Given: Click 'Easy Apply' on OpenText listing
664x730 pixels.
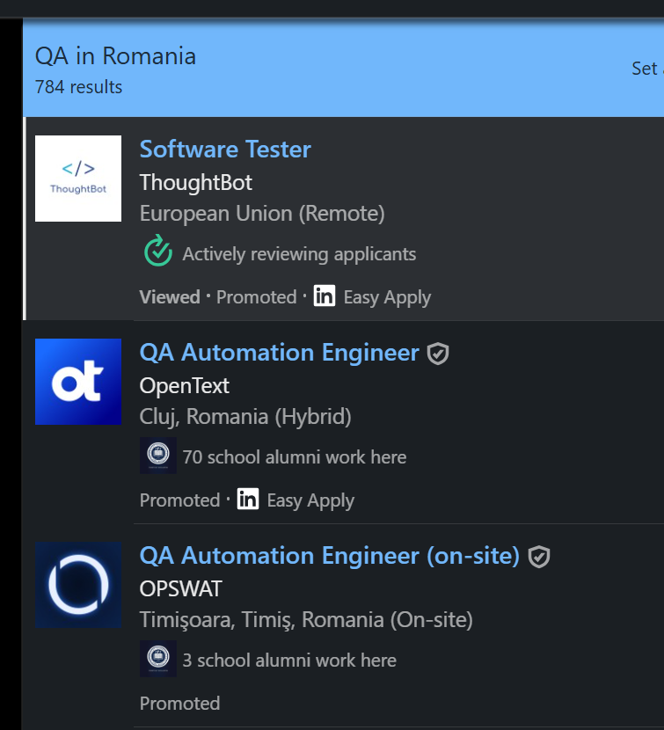Looking at the screenshot, I should tap(310, 500).
